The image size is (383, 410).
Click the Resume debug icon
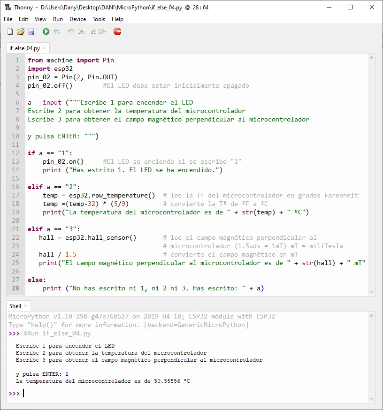pyautogui.click(x=102, y=31)
